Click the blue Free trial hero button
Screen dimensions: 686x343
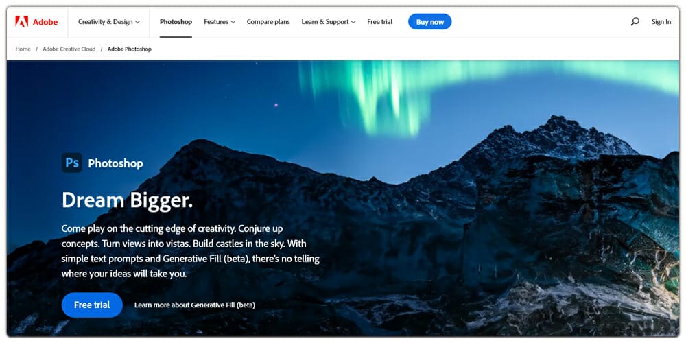(x=92, y=305)
